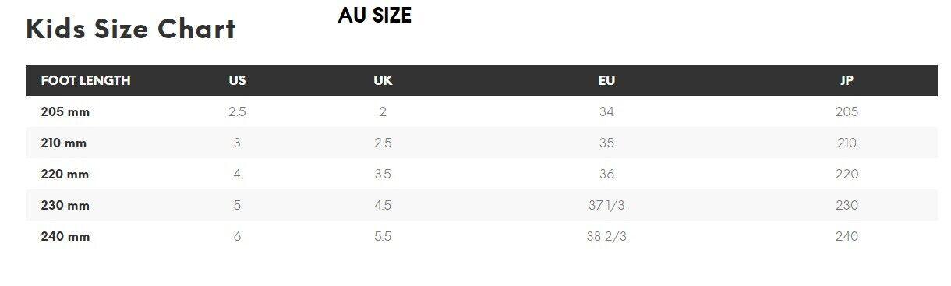
Task: Click US size 2.5 cell
Action: click(x=237, y=111)
